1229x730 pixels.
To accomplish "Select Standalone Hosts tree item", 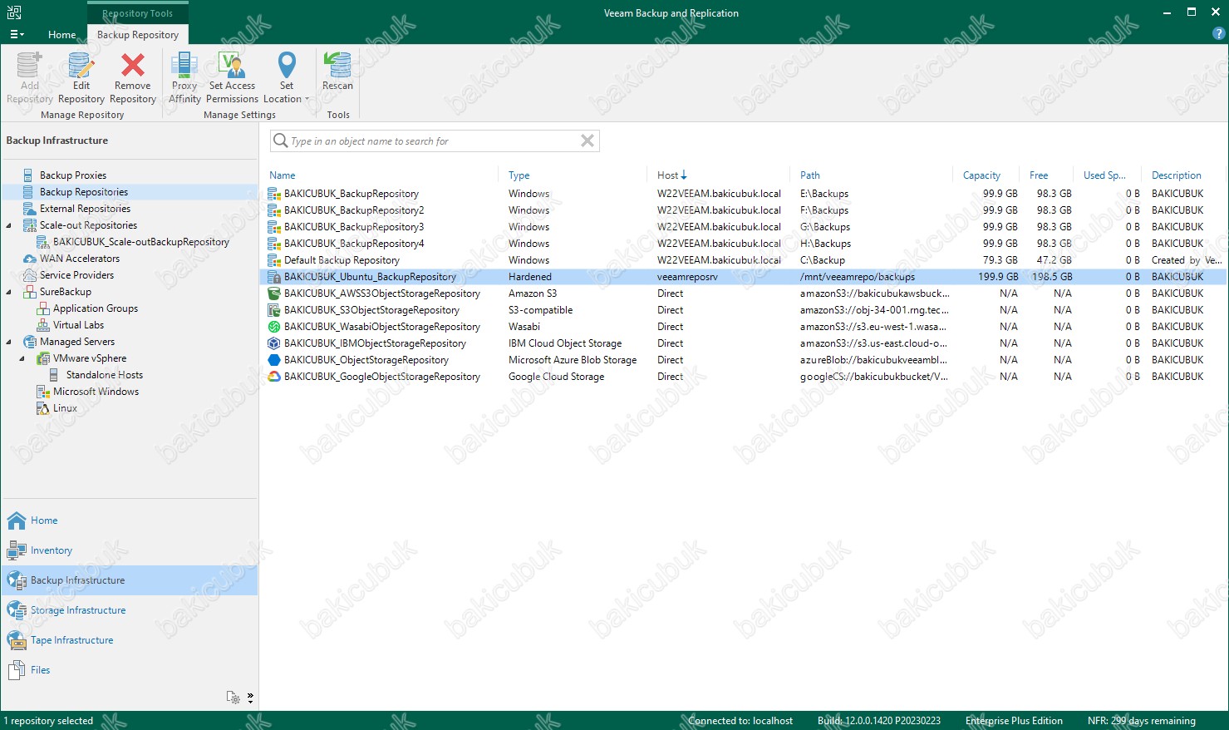I will [104, 375].
